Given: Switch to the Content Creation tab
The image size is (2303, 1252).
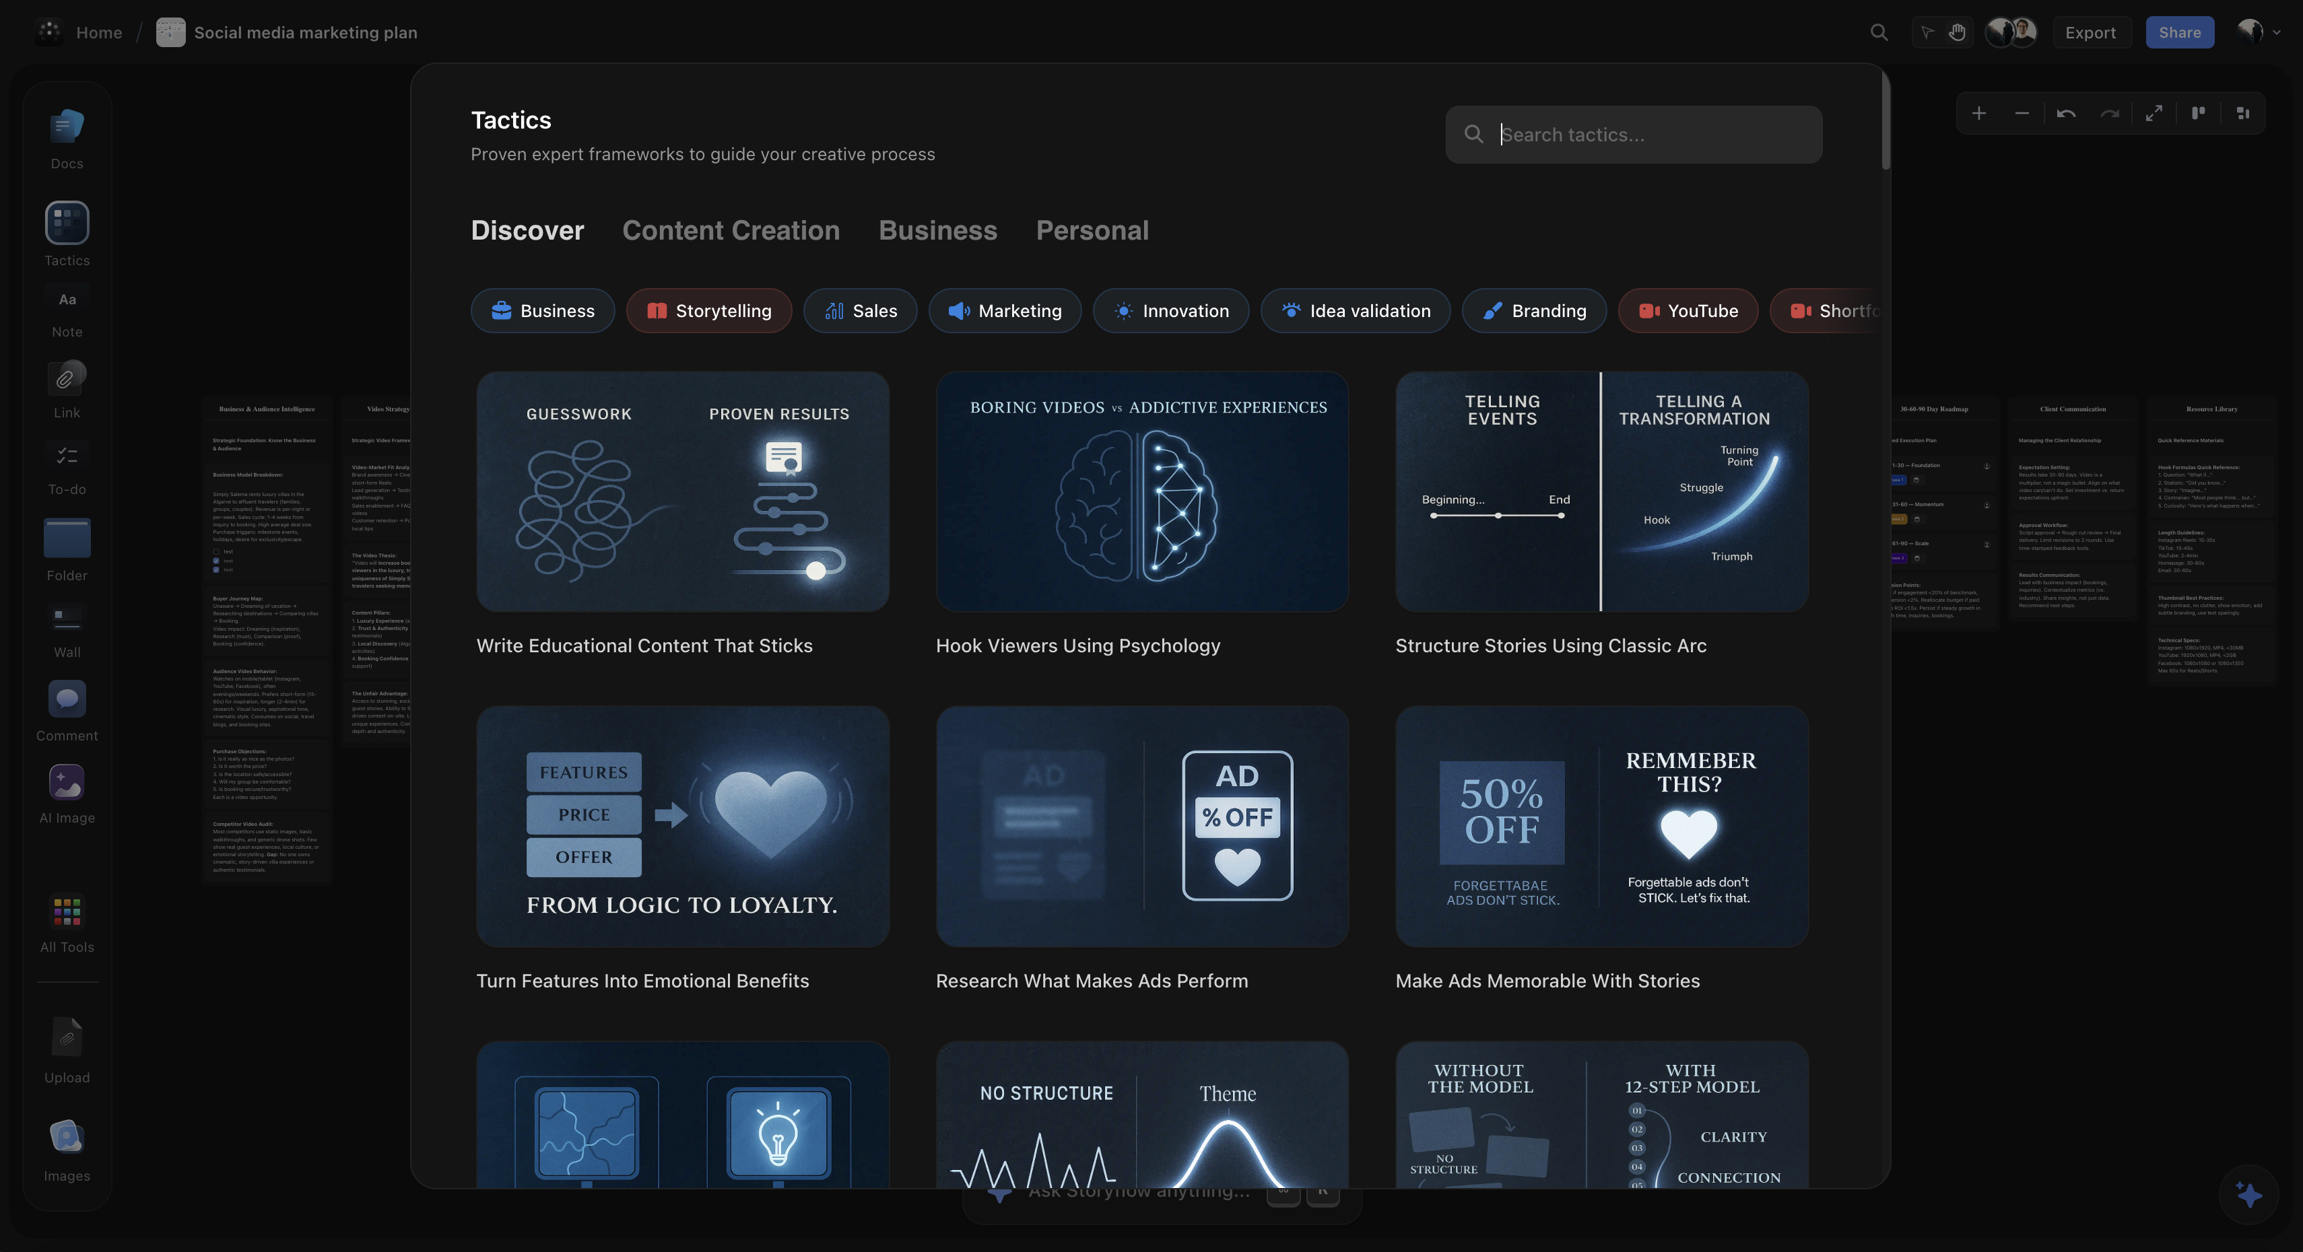Looking at the screenshot, I should [x=731, y=231].
